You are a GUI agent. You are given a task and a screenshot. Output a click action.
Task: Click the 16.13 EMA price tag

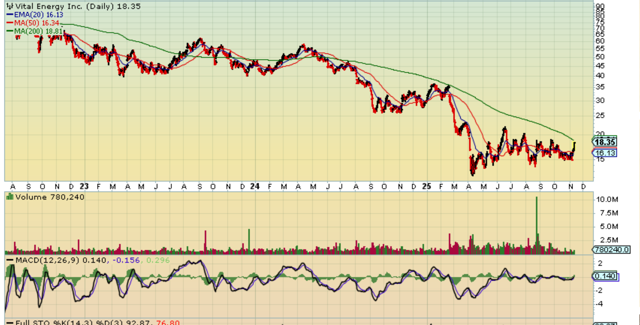(x=605, y=153)
